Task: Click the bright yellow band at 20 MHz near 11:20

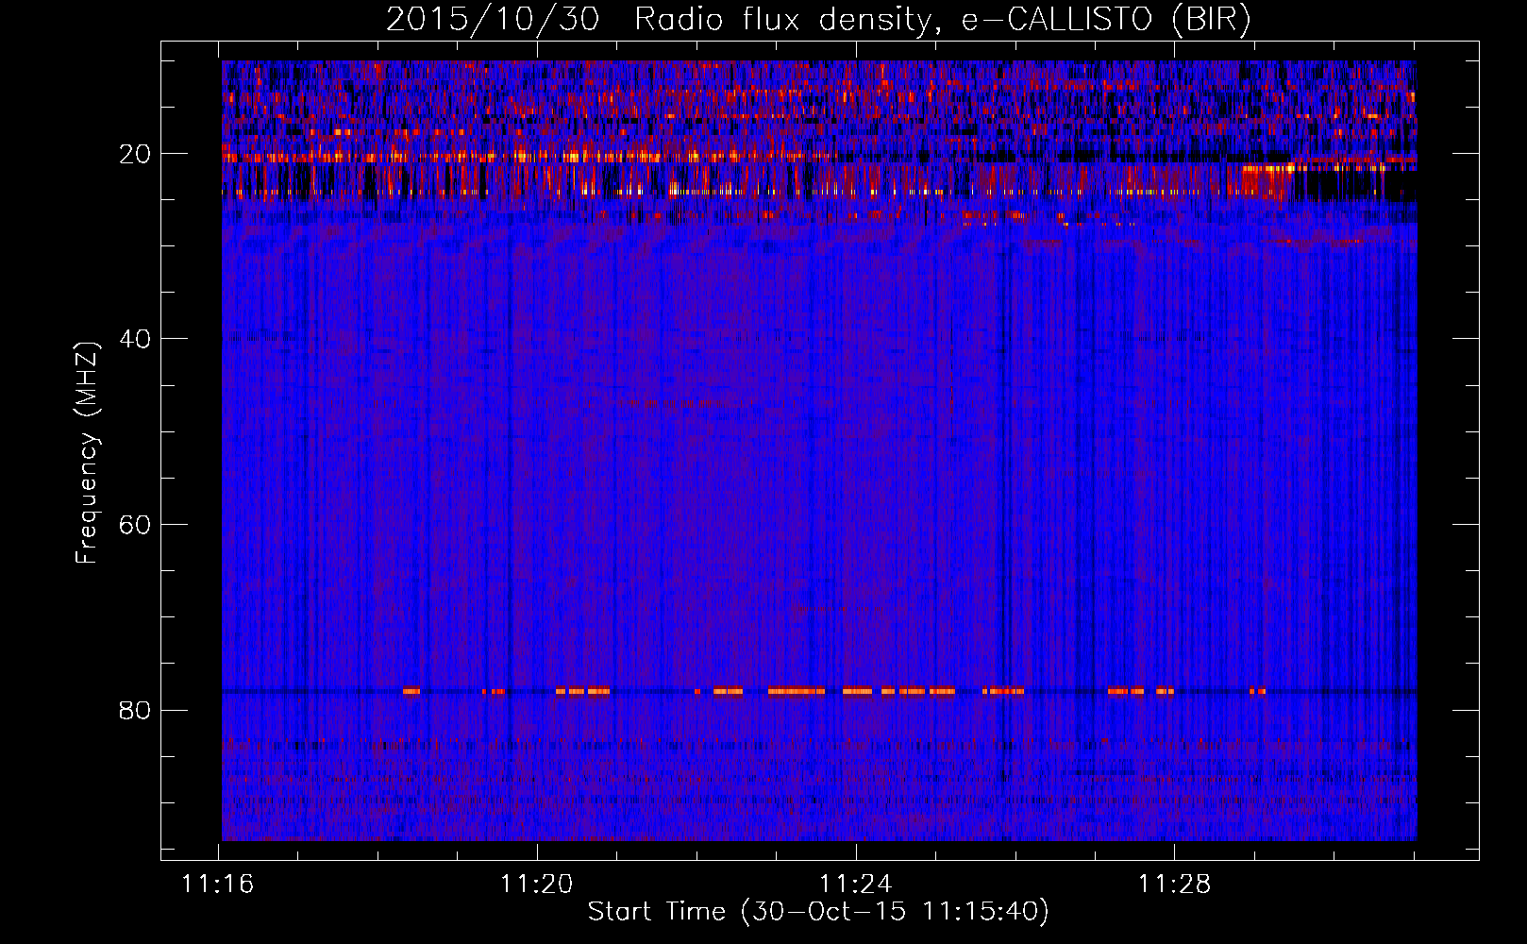Action: tap(576, 156)
